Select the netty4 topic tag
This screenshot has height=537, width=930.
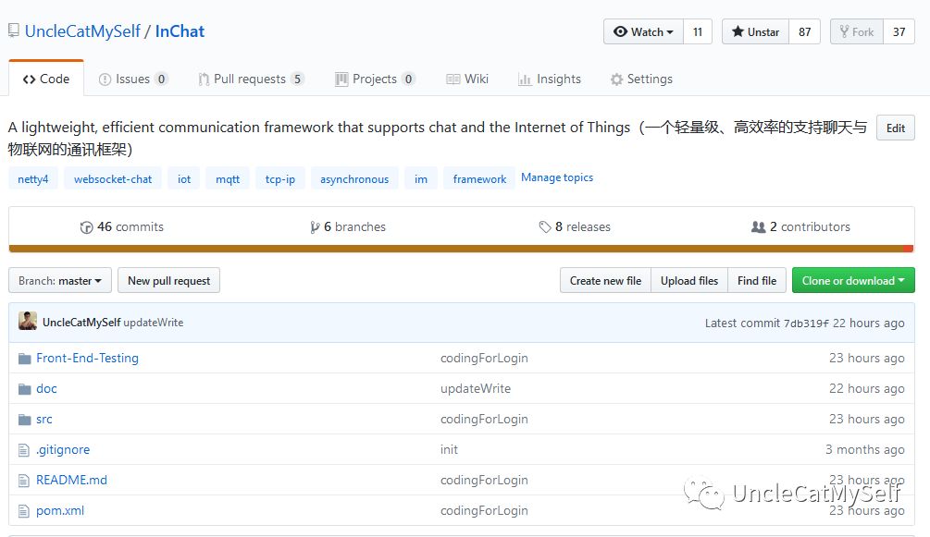coord(33,179)
